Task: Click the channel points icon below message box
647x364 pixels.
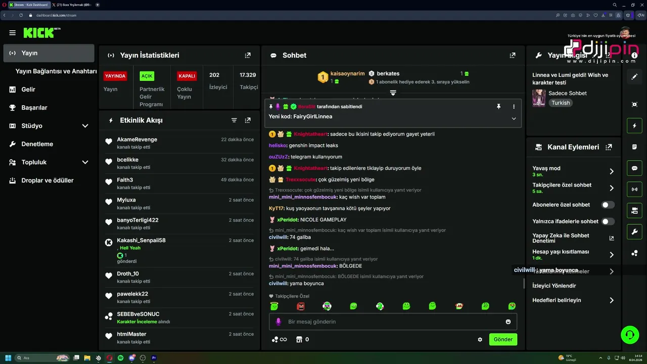Action: pos(275,339)
